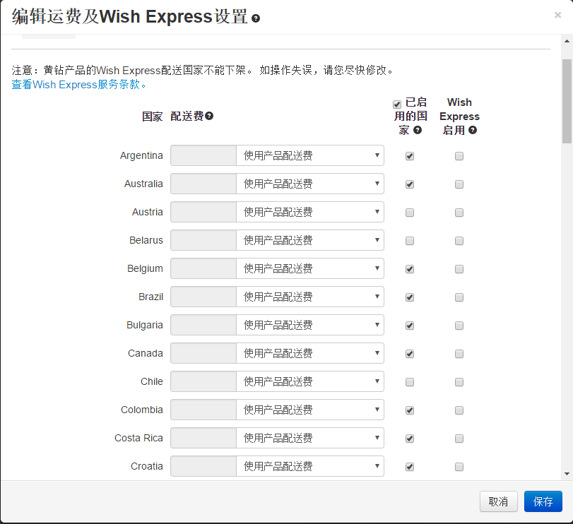Uncheck Argentina as an enabled country
Image resolution: width=573 pixels, height=524 pixels.
coord(409,156)
